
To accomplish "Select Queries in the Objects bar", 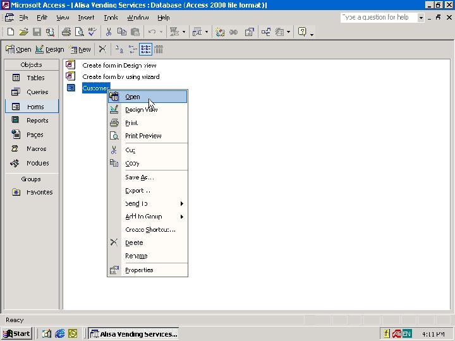I will tap(32, 92).
